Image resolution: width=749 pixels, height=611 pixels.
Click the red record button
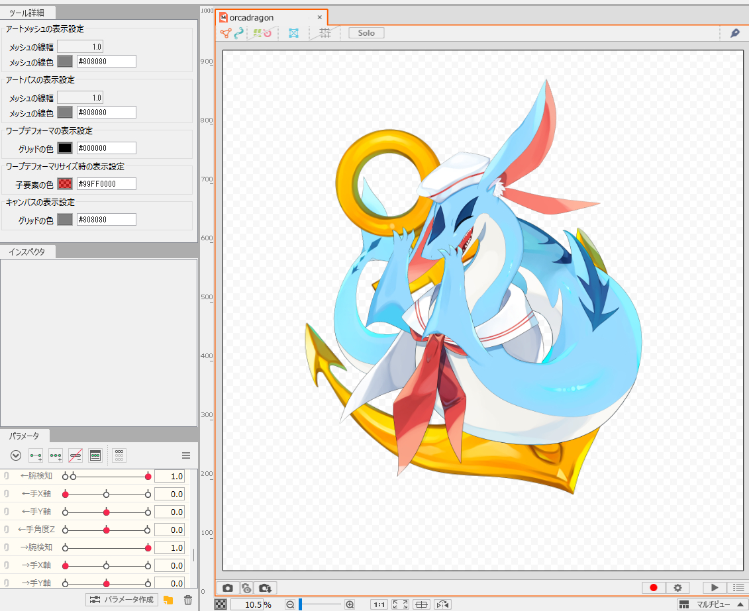(x=654, y=588)
